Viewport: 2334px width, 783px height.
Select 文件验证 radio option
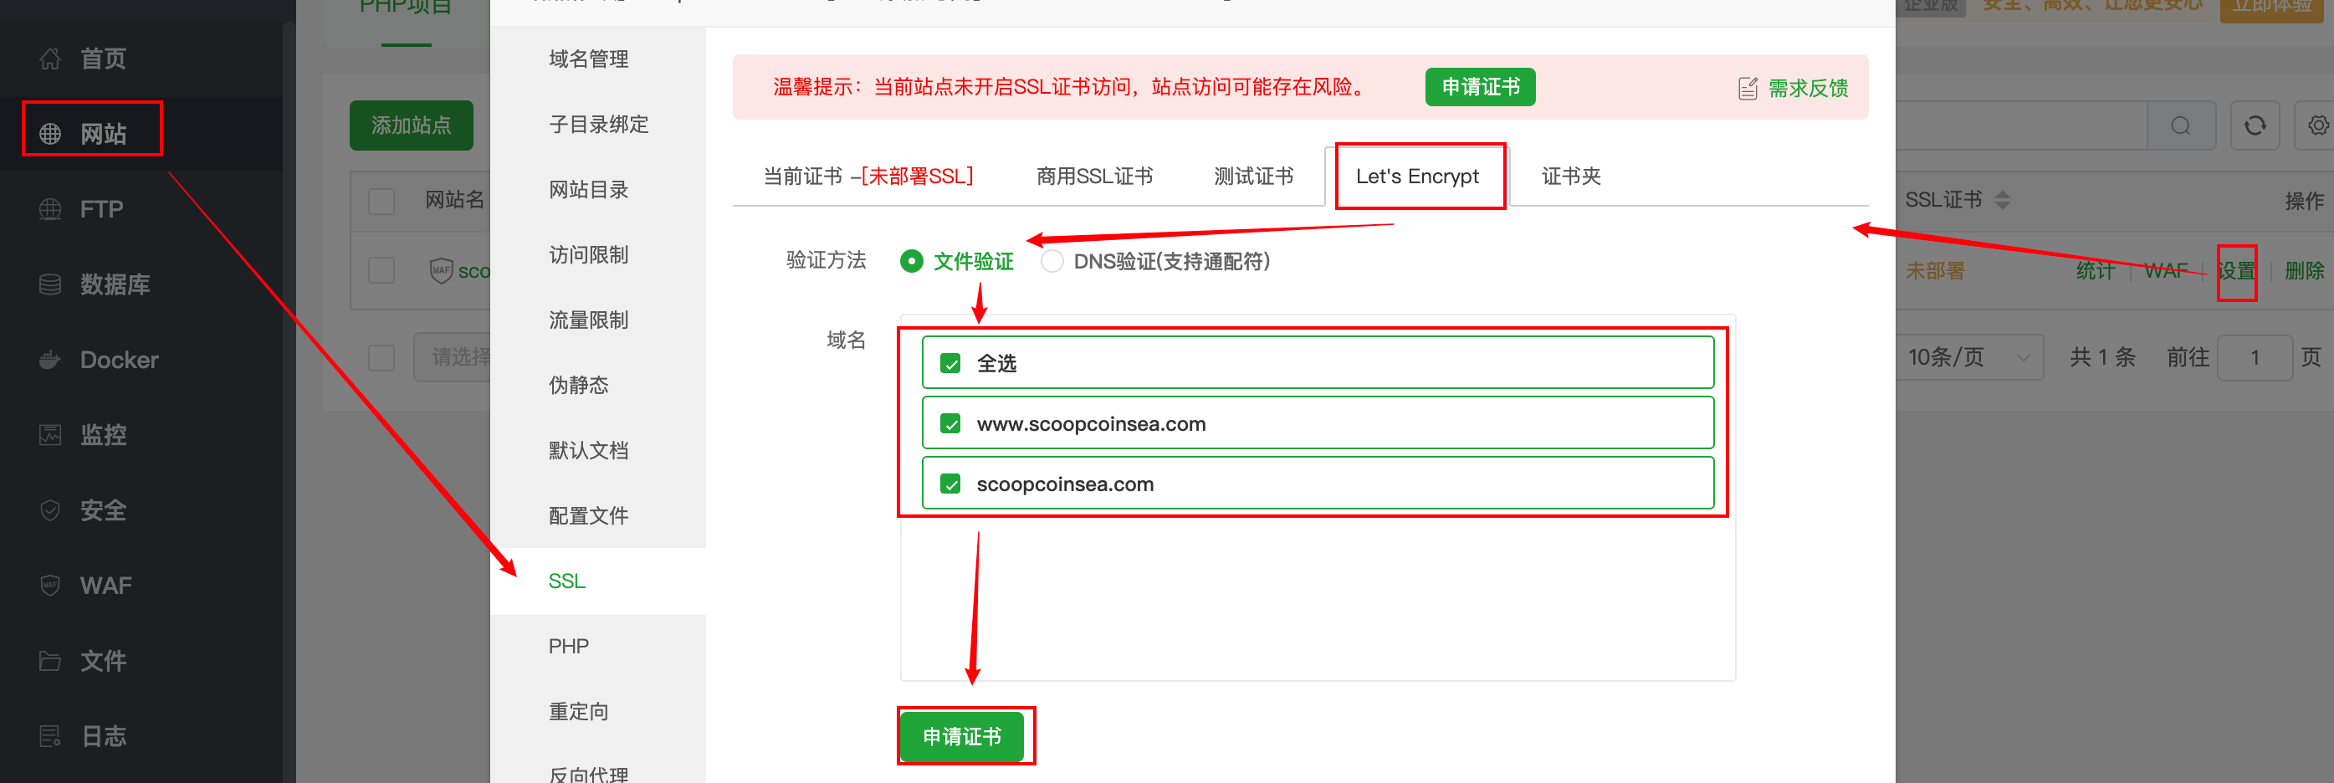(x=912, y=261)
